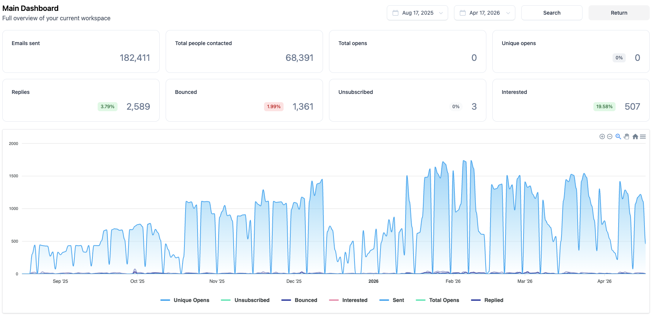Toggle Sent series in legend

pyautogui.click(x=391, y=300)
